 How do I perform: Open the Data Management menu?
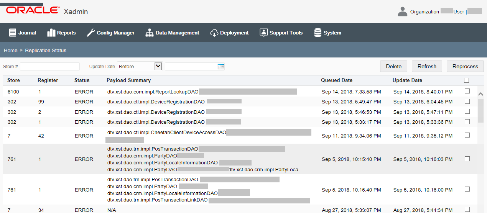pos(173,33)
